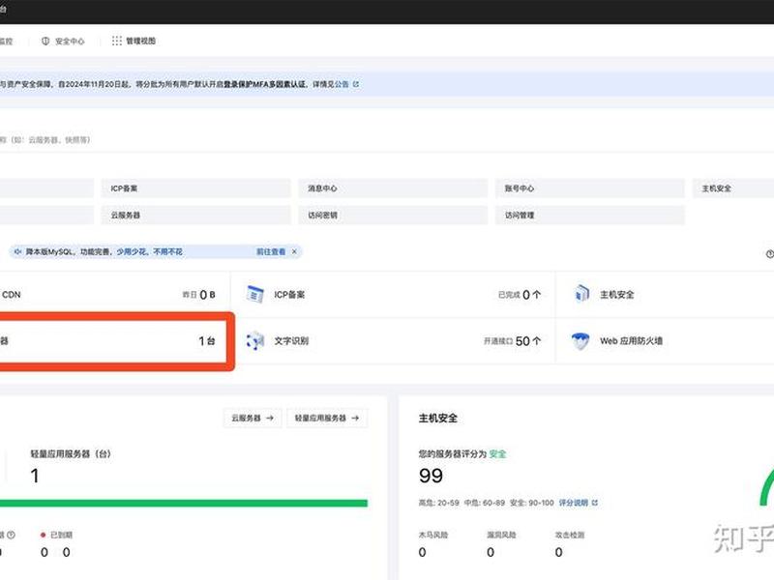Click the speaker icon in the MySQL promo banner
Viewport: 774px width, 580px height.
pyautogui.click(x=17, y=251)
